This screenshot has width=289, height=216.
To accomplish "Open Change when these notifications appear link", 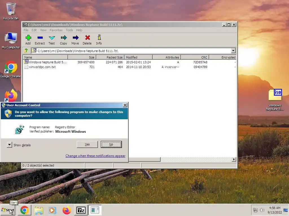I will coord(95,156).
